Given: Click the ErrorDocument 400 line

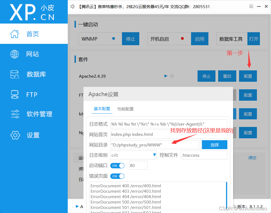Looking at the screenshot, I should point(126,186).
